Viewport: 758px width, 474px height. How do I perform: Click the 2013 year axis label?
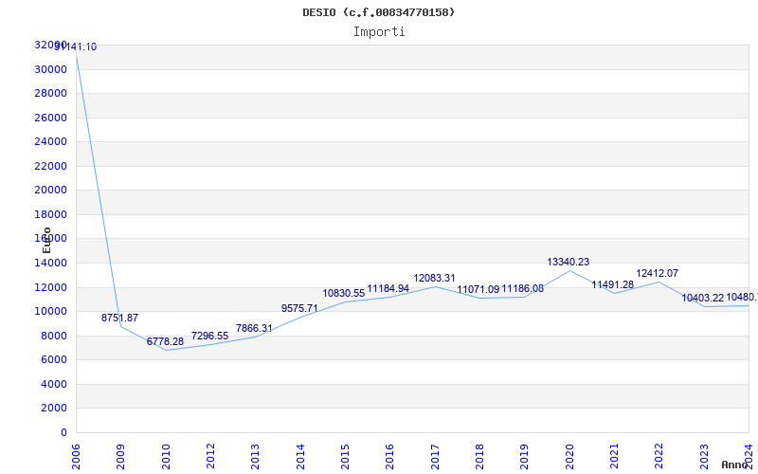point(255,456)
